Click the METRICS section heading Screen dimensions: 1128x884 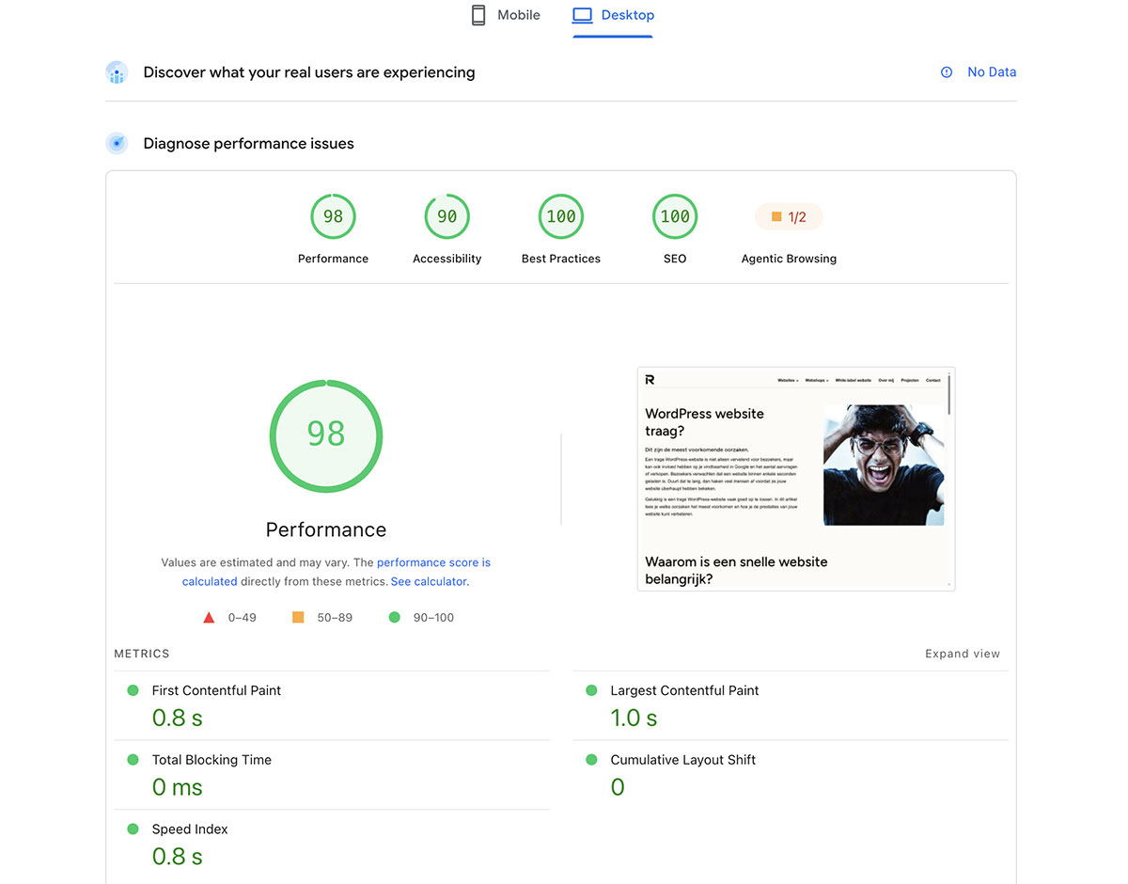pyautogui.click(x=142, y=654)
